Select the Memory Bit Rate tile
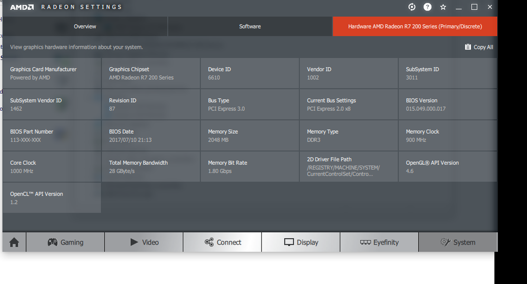 coord(250,167)
